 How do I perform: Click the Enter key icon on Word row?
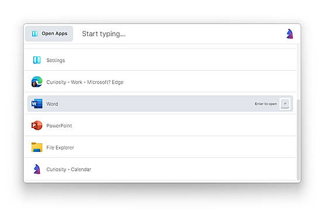pyautogui.click(x=285, y=103)
